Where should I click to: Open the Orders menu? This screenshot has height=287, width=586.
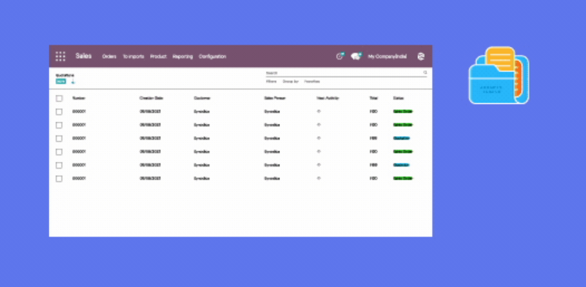109,57
